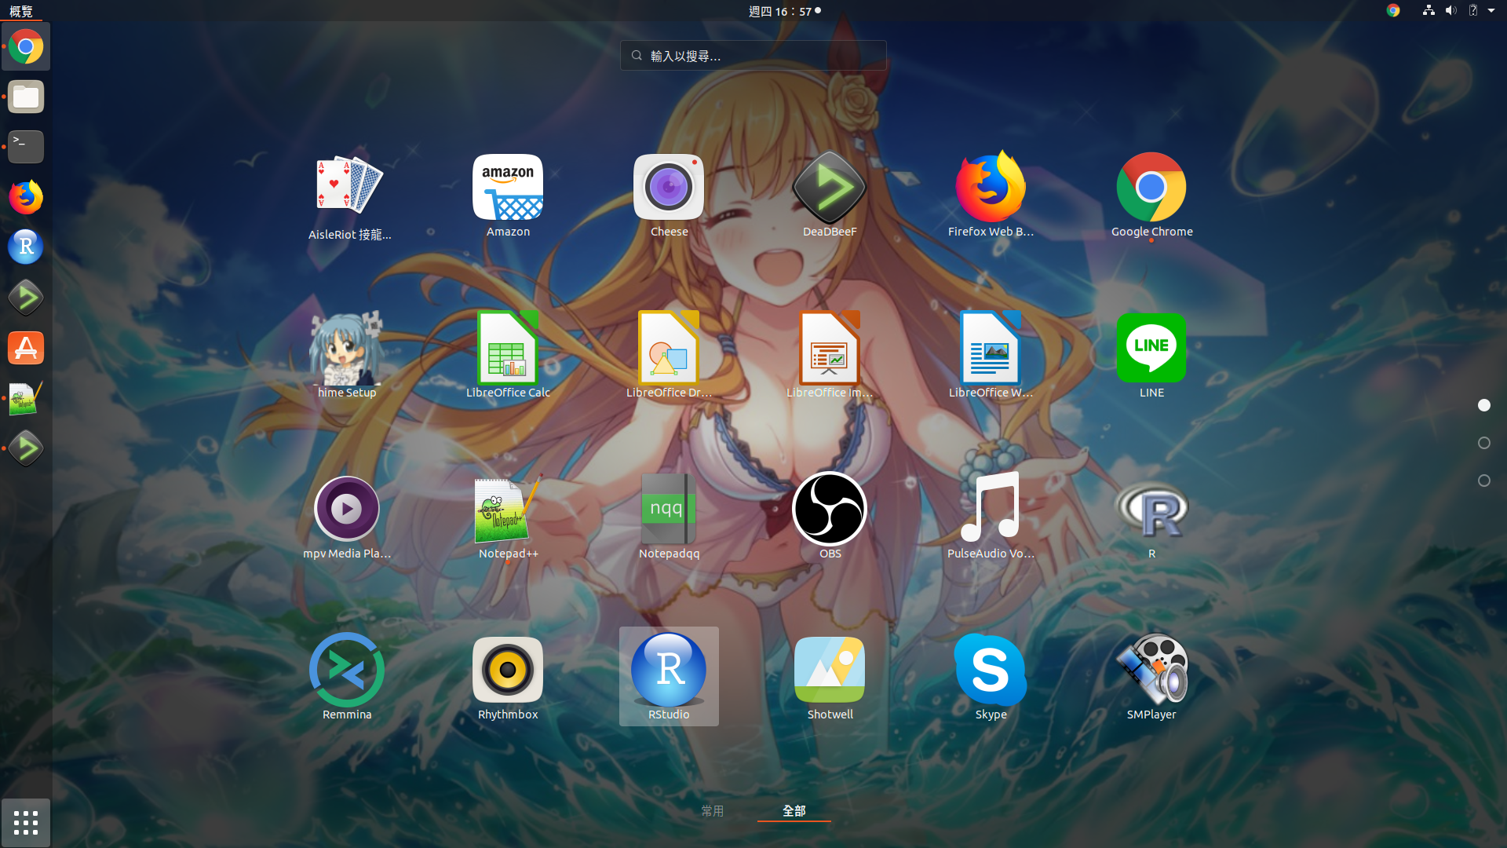Launch Shotwell photo manager
Viewport: 1507px width, 848px height.
(x=830, y=671)
